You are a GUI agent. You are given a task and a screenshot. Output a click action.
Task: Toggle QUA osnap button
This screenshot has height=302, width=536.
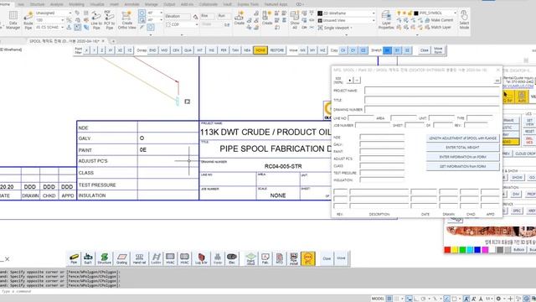[x=188, y=50]
